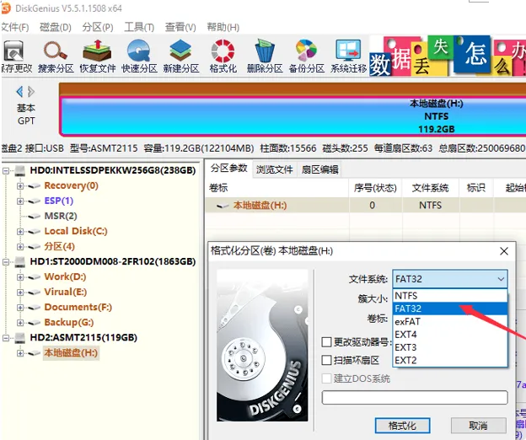Open the File (文件) menu
The width and height of the screenshot is (526, 440).
coord(15,27)
